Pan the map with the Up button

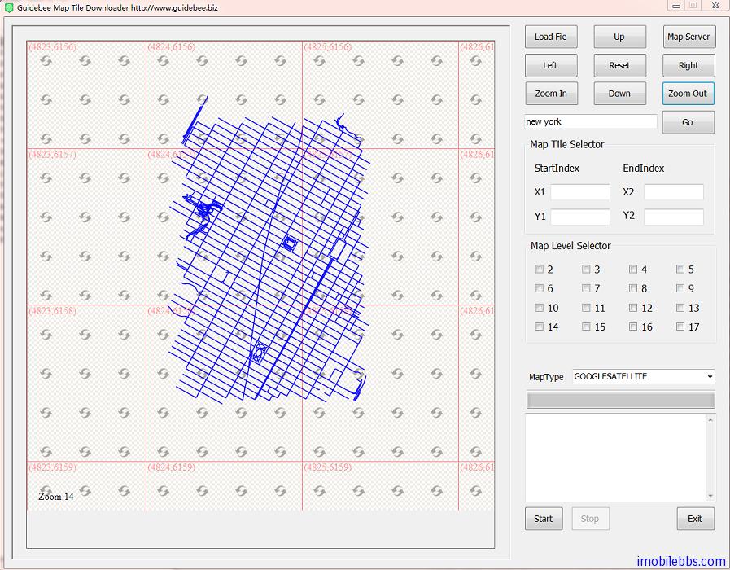[619, 37]
